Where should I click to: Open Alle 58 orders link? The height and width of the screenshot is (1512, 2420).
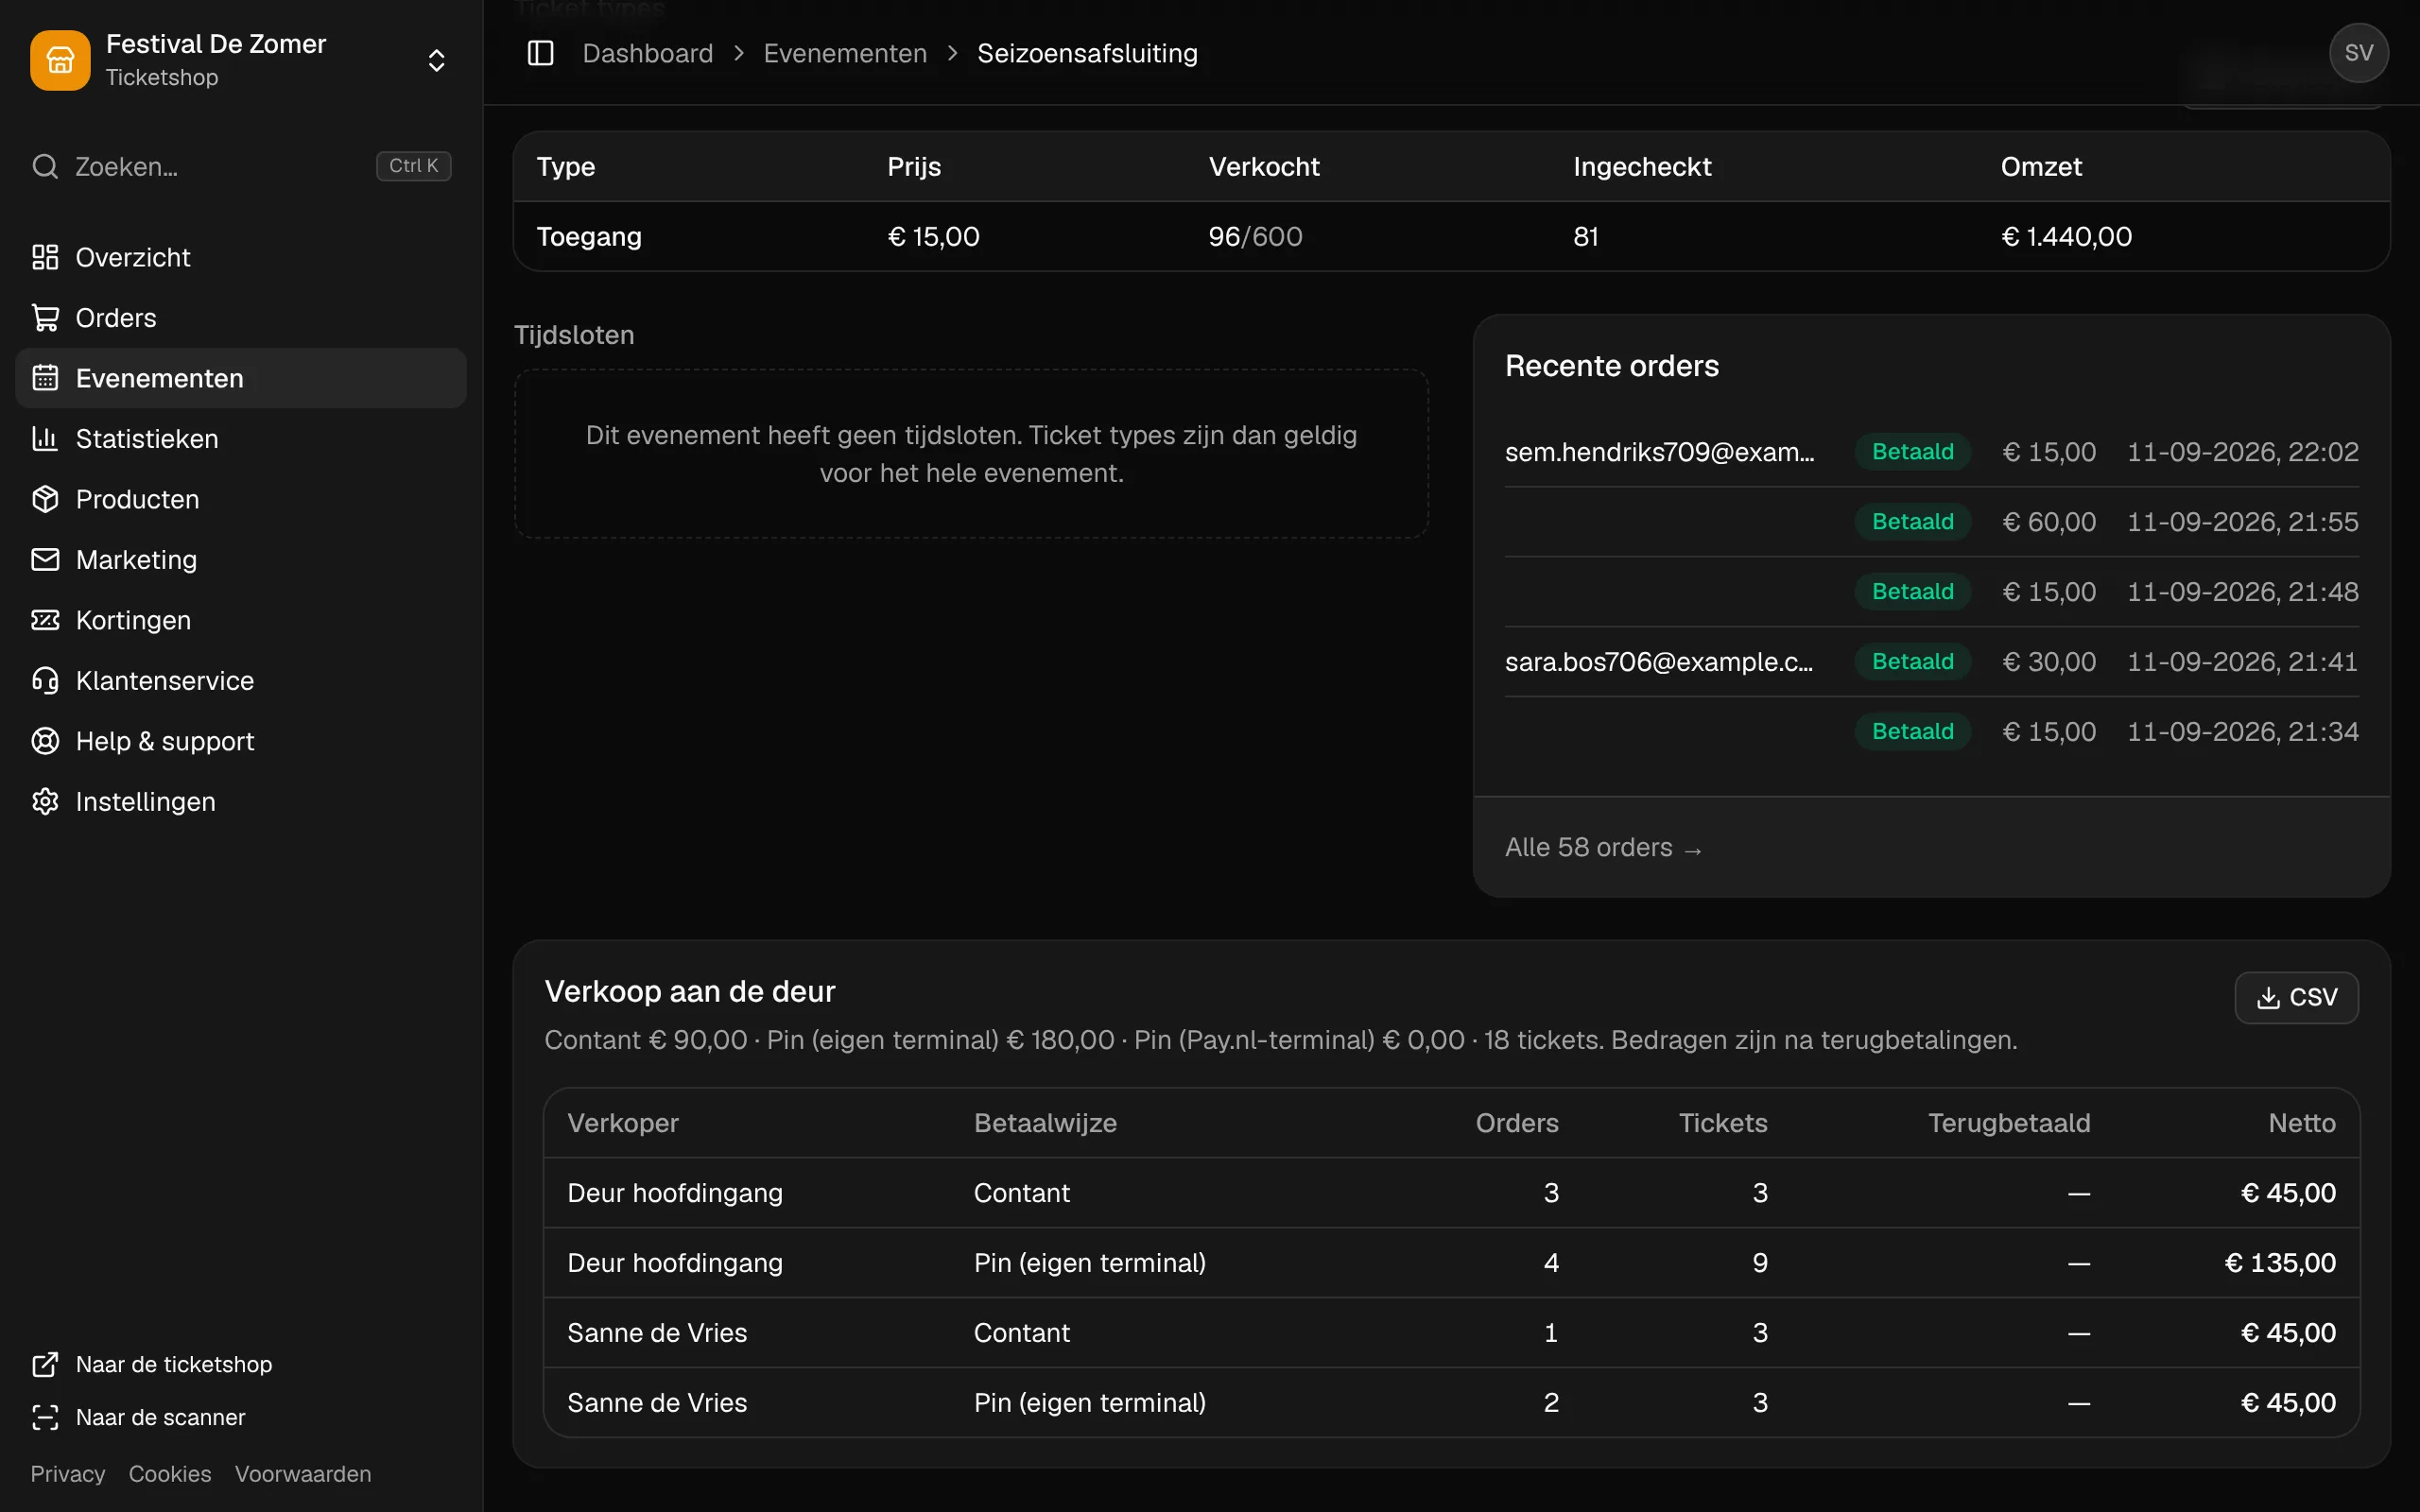tap(1603, 847)
